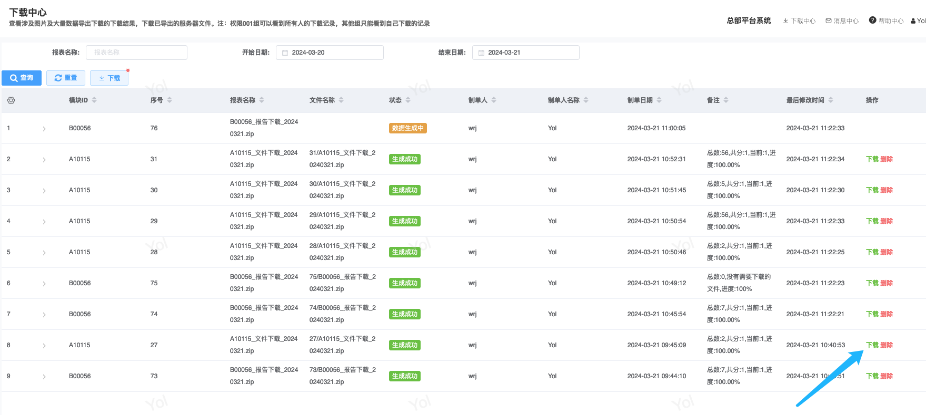Open 消息中心 in top navigation
Viewport: 926px width, 415px height.
[842, 21]
